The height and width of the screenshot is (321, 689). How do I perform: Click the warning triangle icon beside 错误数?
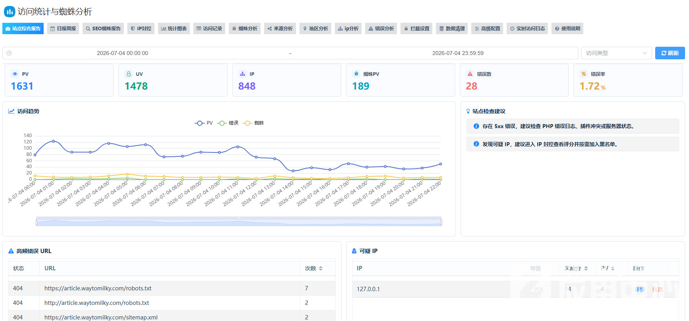tap(470, 74)
